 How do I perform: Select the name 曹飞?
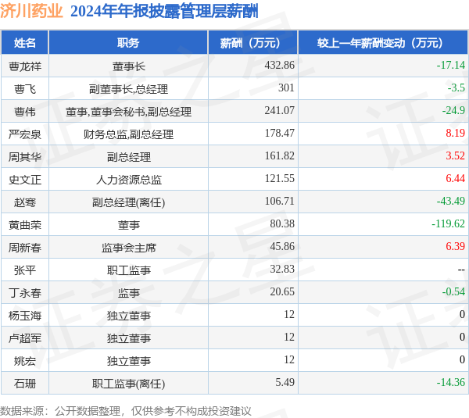[25, 89]
